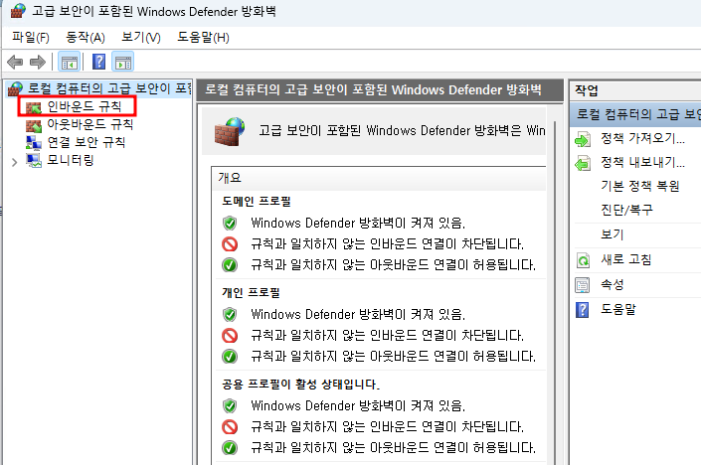701x465 pixels.
Task: Click 진단/복구 action
Action: point(626,210)
